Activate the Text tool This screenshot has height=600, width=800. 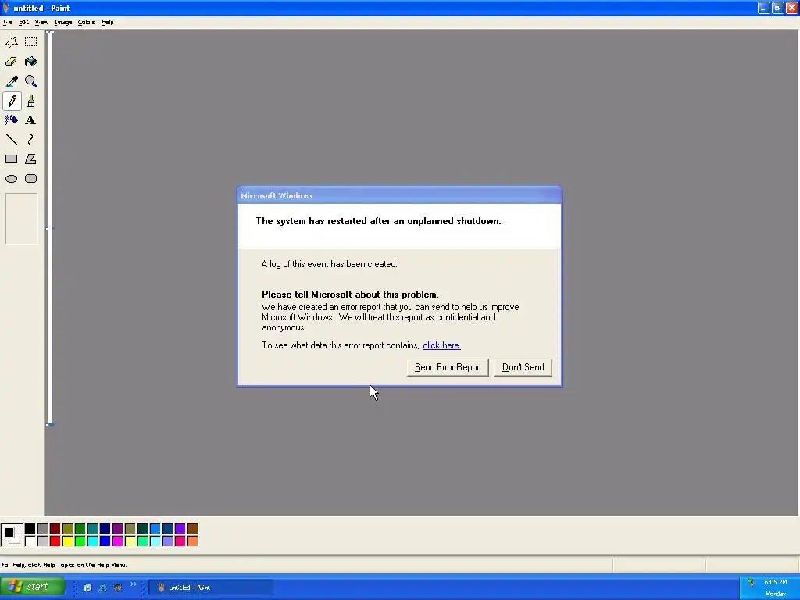coord(31,120)
